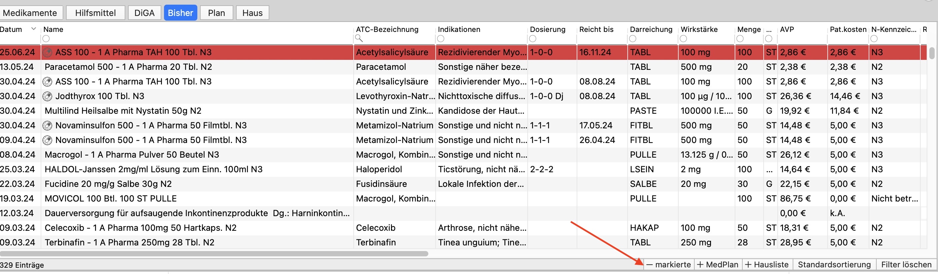This screenshot has width=938, height=274.
Task: Click the Darreichung cell 'LSEIN'
Action: pyautogui.click(x=642, y=169)
